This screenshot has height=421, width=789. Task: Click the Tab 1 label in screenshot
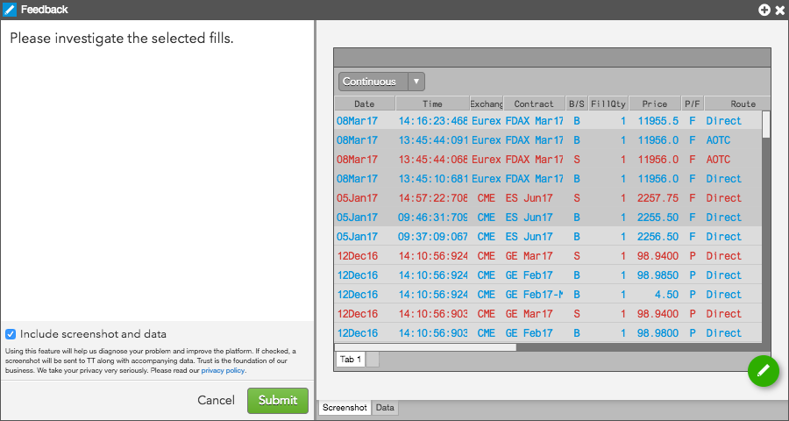[350, 359]
